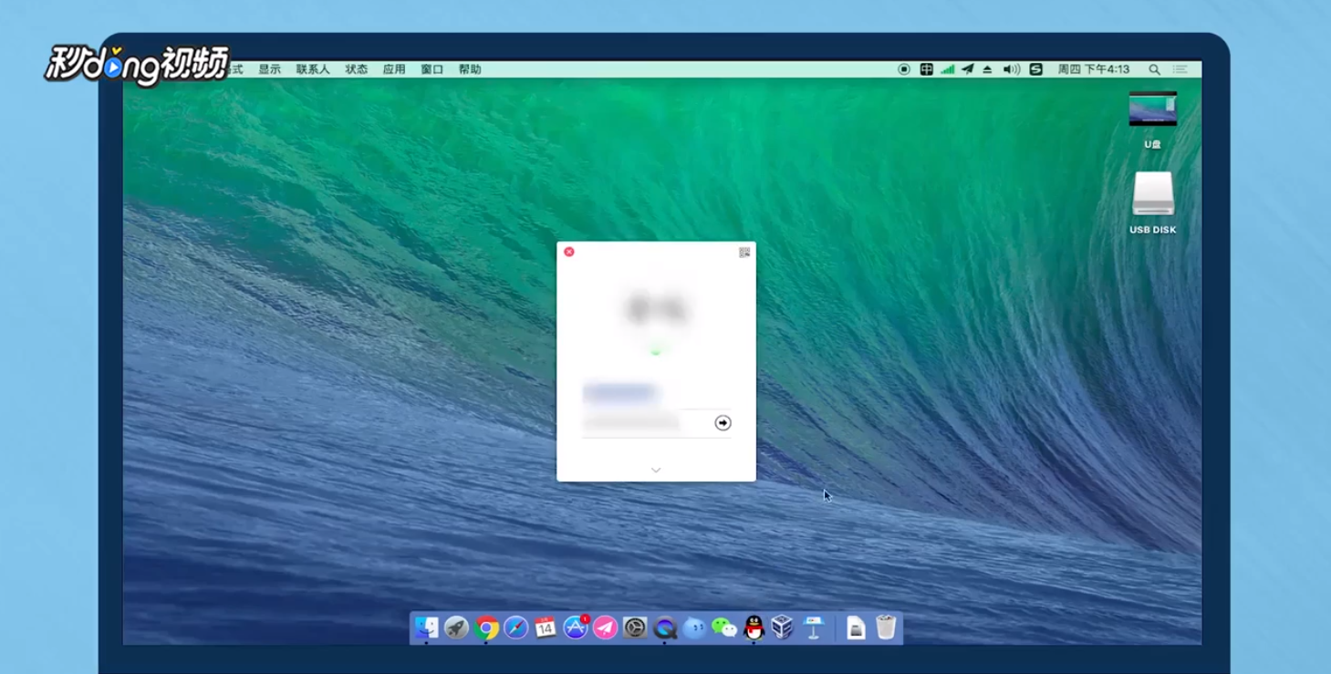Open Google Chrome from the Dock
The width and height of the screenshot is (1331, 674).
(486, 627)
